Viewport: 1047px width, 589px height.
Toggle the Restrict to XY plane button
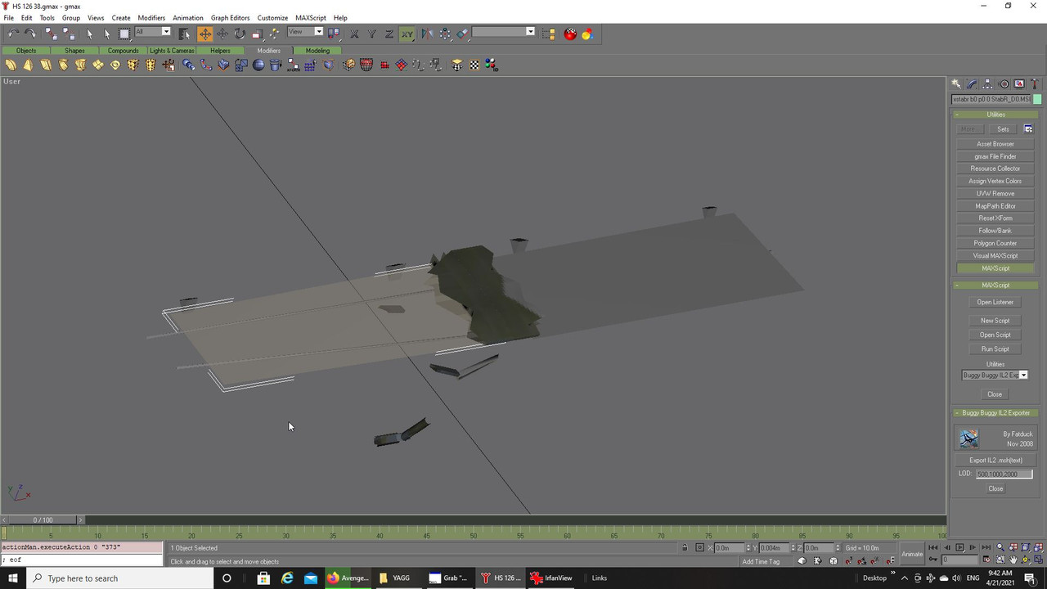(407, 34)
